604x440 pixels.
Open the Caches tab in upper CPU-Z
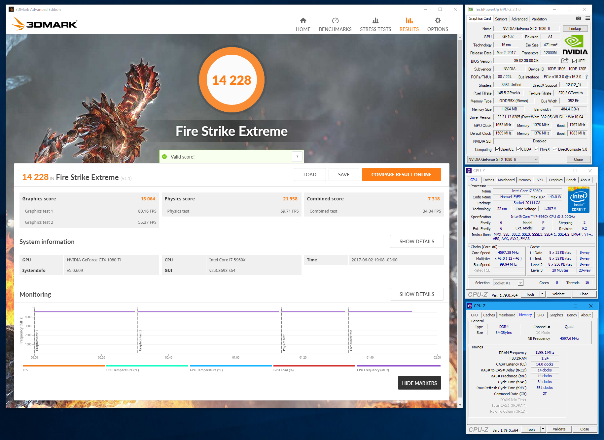[x=488, y=180]
